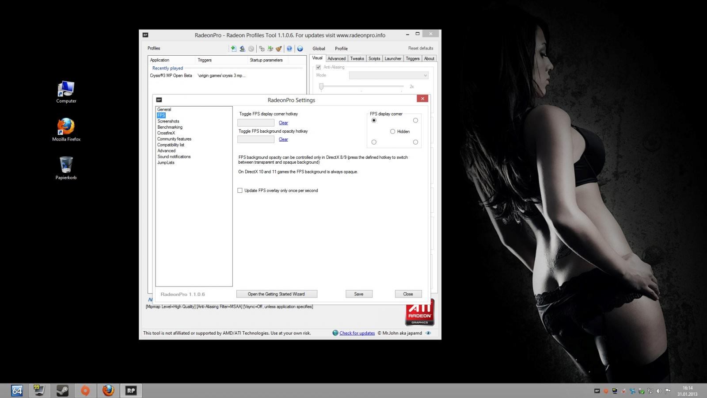Open the Computer desktop icon

coord(66,92)
